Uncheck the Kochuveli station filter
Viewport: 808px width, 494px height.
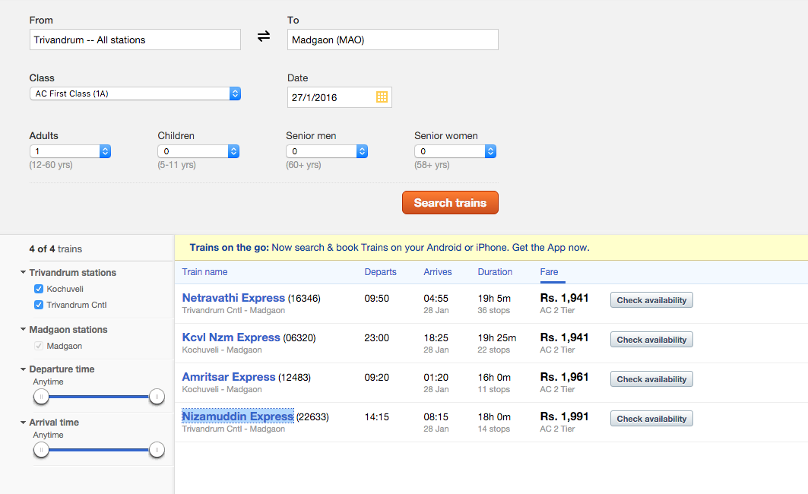[x=39, y=289]
